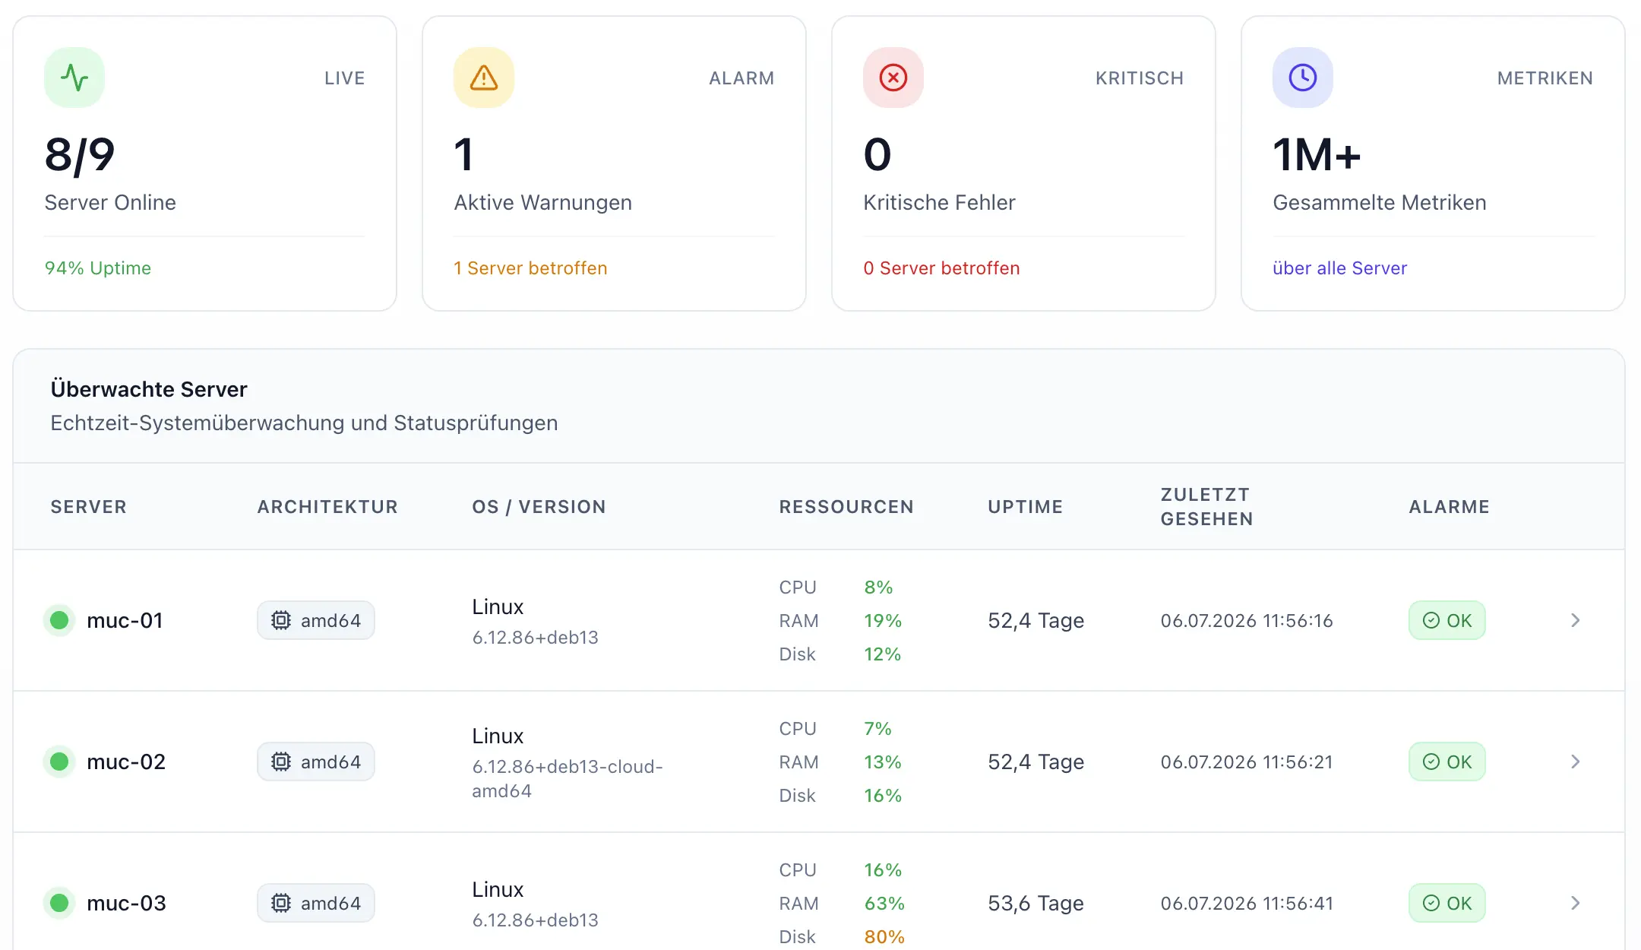Click the red critical error icon
Screen dimensions: 1641x950
(x=893, y=78)
